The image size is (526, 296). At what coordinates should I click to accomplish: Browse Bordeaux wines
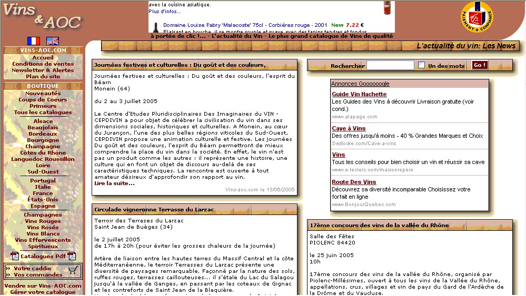click(x=43, y=134)
